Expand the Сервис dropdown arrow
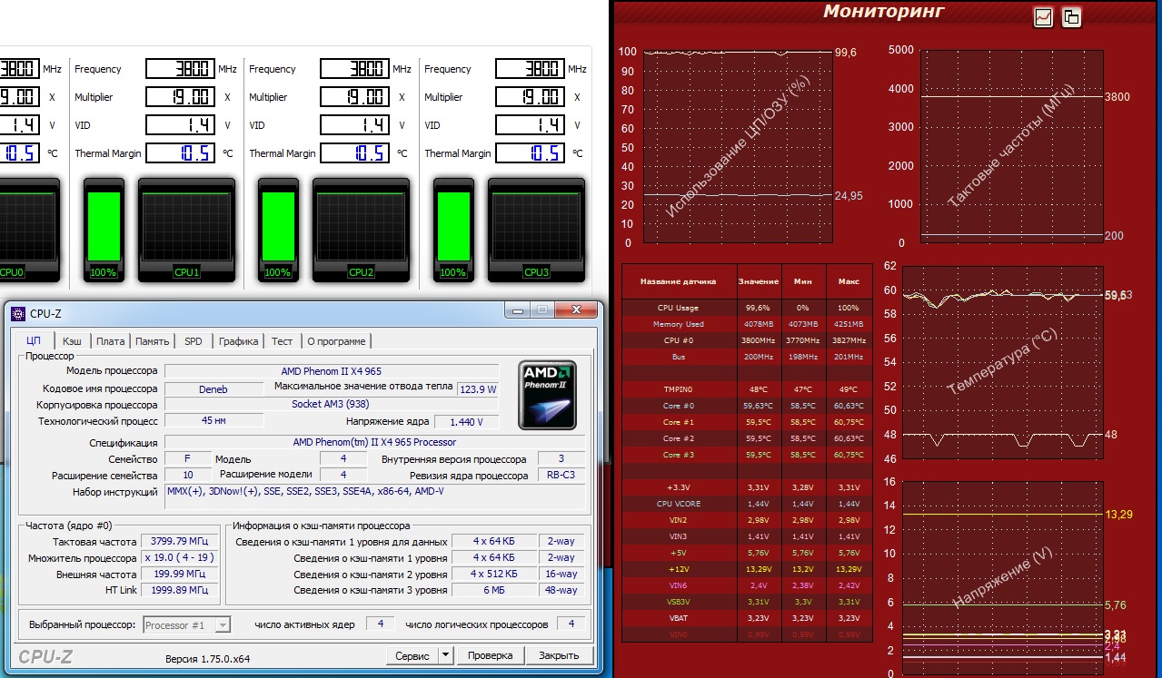Screen dimensions: 1162x678 point(445,655)
